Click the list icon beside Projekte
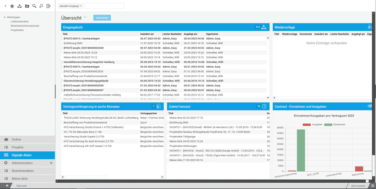376x189 pixels. click(6, 147)
